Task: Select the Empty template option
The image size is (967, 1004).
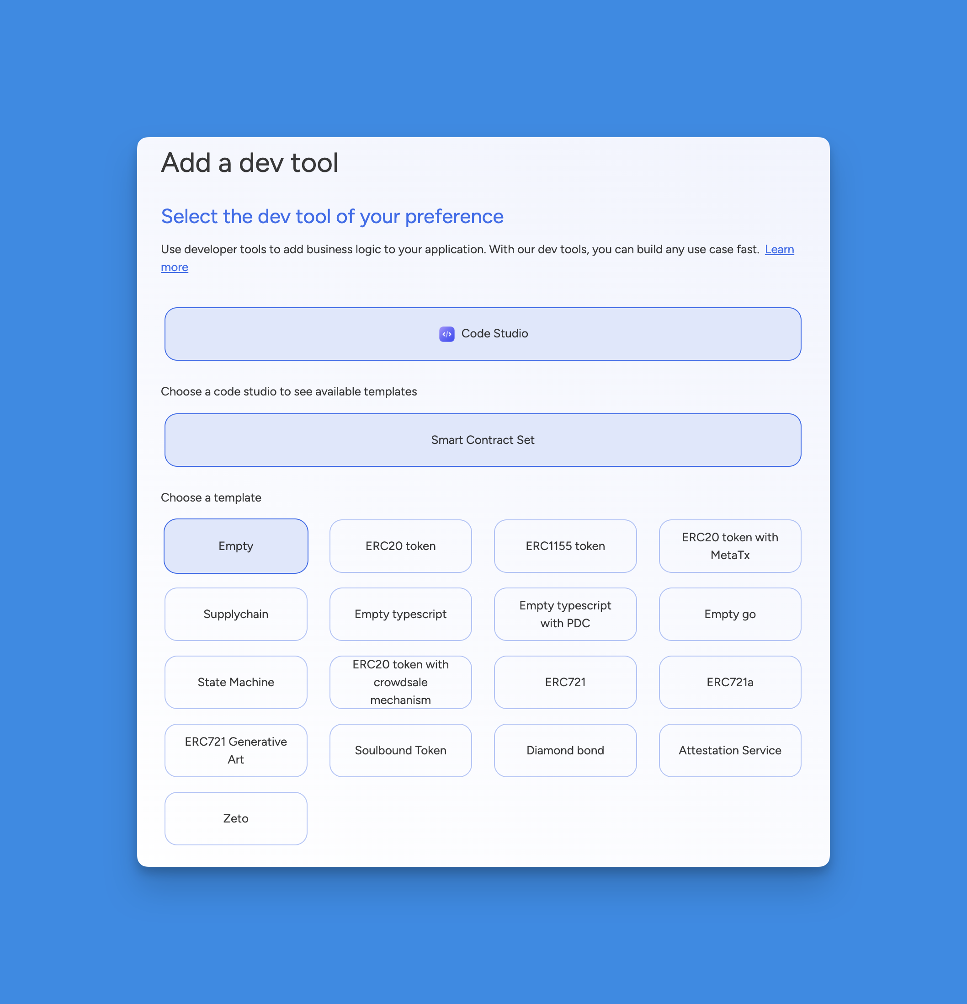Action: (x=236, y=545)
